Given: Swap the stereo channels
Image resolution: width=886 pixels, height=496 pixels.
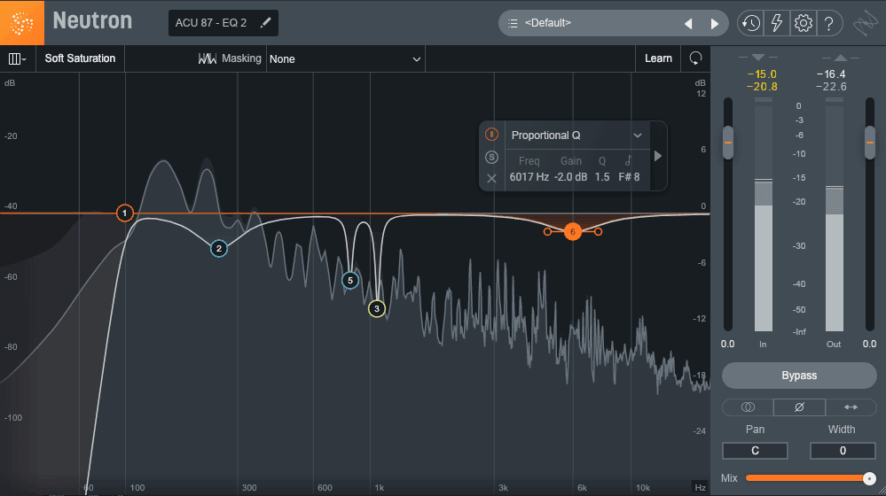Looking at the screenshot, I should (851, 407).
